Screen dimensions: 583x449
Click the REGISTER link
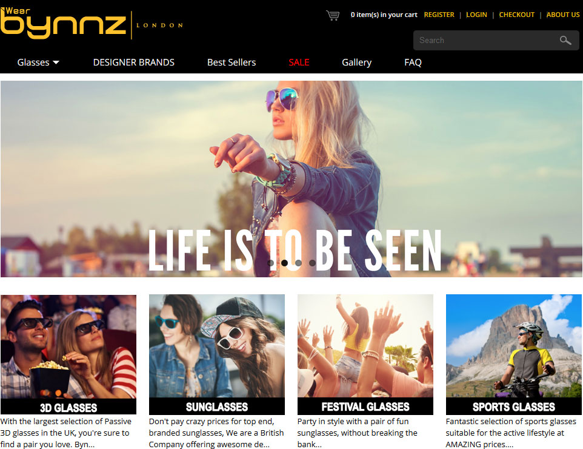pyautogui.click(x=439, y=15)
